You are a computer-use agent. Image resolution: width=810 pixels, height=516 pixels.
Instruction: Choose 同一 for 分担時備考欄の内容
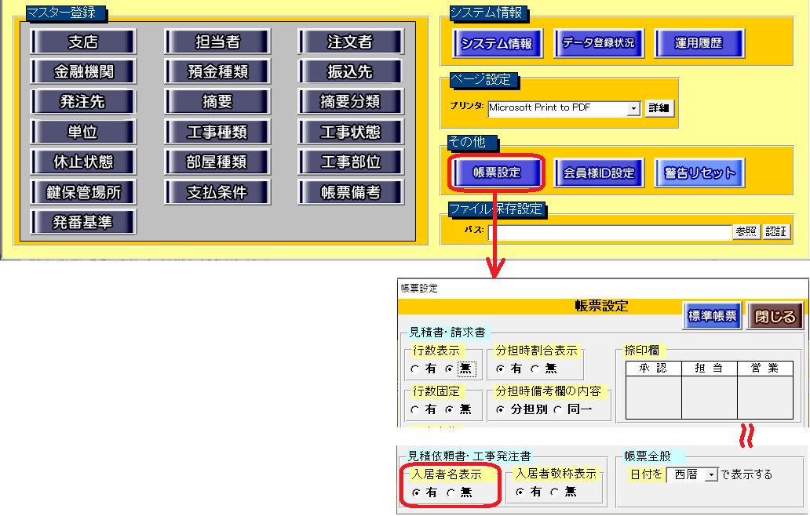(558, 409)
